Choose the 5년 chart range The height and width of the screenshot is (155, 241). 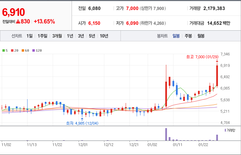(92, 36)
